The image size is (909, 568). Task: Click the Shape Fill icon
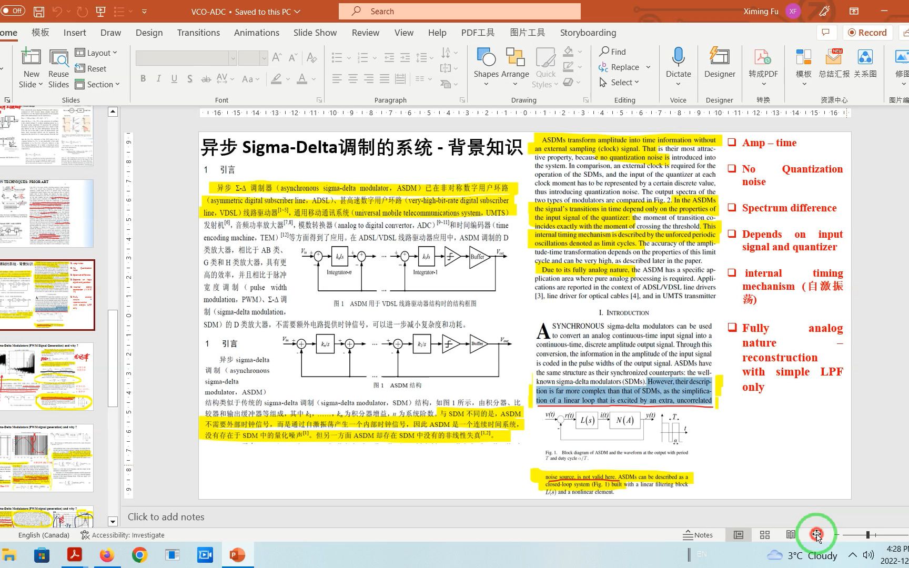coord(568,52)
